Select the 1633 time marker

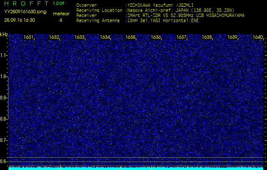tap(79, 37)
